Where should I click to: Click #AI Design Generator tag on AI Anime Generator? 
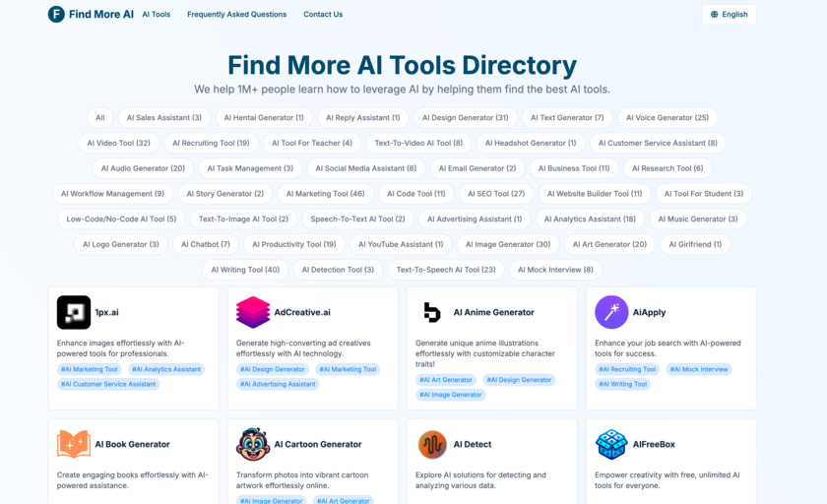coord(519,380)
